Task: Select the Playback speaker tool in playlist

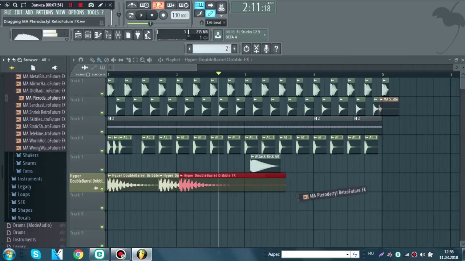Action: [x=150, y=60]
